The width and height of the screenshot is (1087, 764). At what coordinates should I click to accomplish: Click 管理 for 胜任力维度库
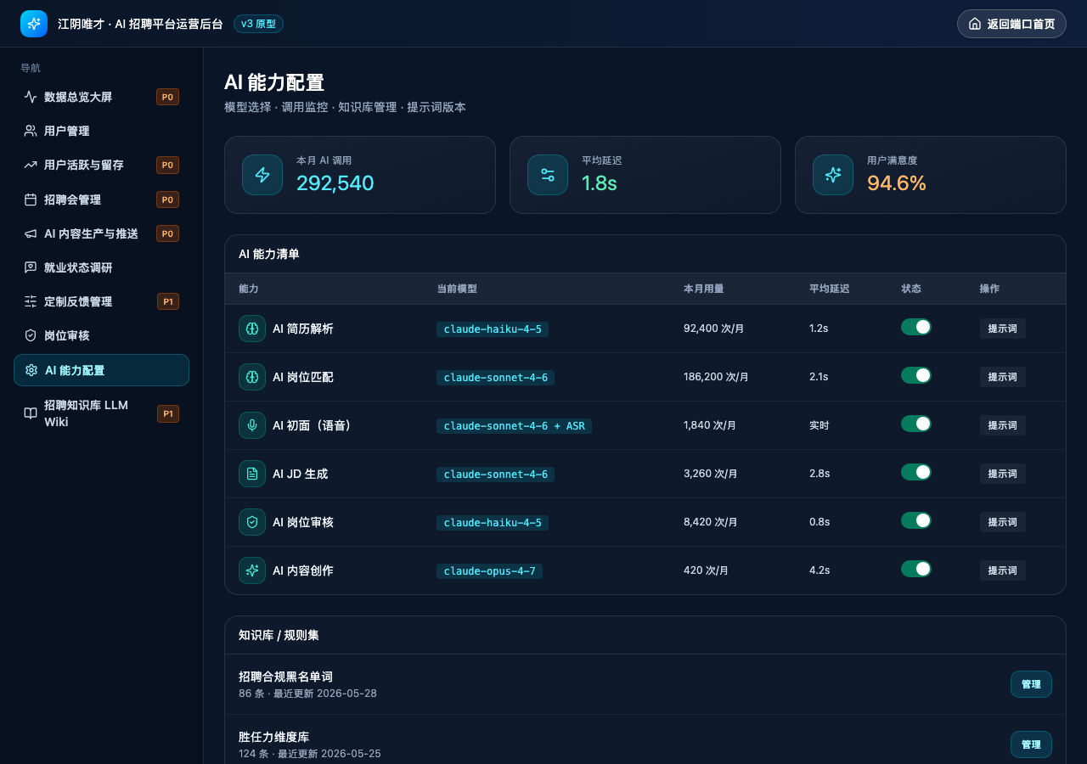click(1031, 744)
